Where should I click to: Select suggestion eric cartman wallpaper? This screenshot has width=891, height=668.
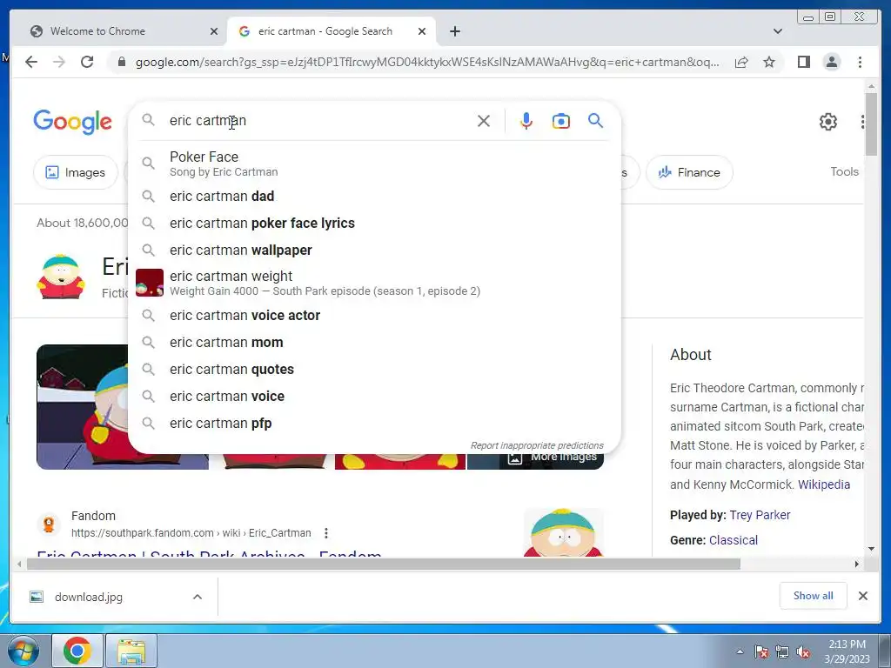coord(374,250)
